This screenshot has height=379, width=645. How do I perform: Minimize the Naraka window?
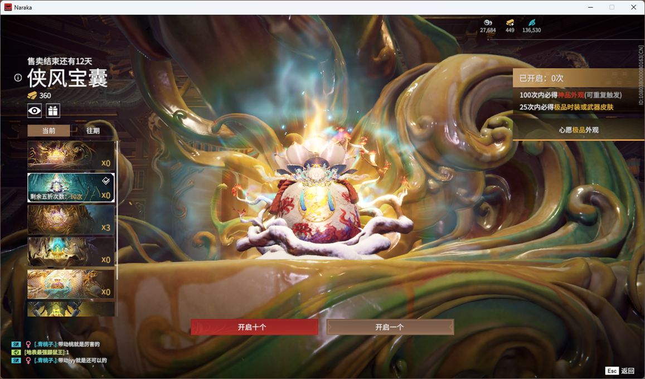click(x=591, y=7)
